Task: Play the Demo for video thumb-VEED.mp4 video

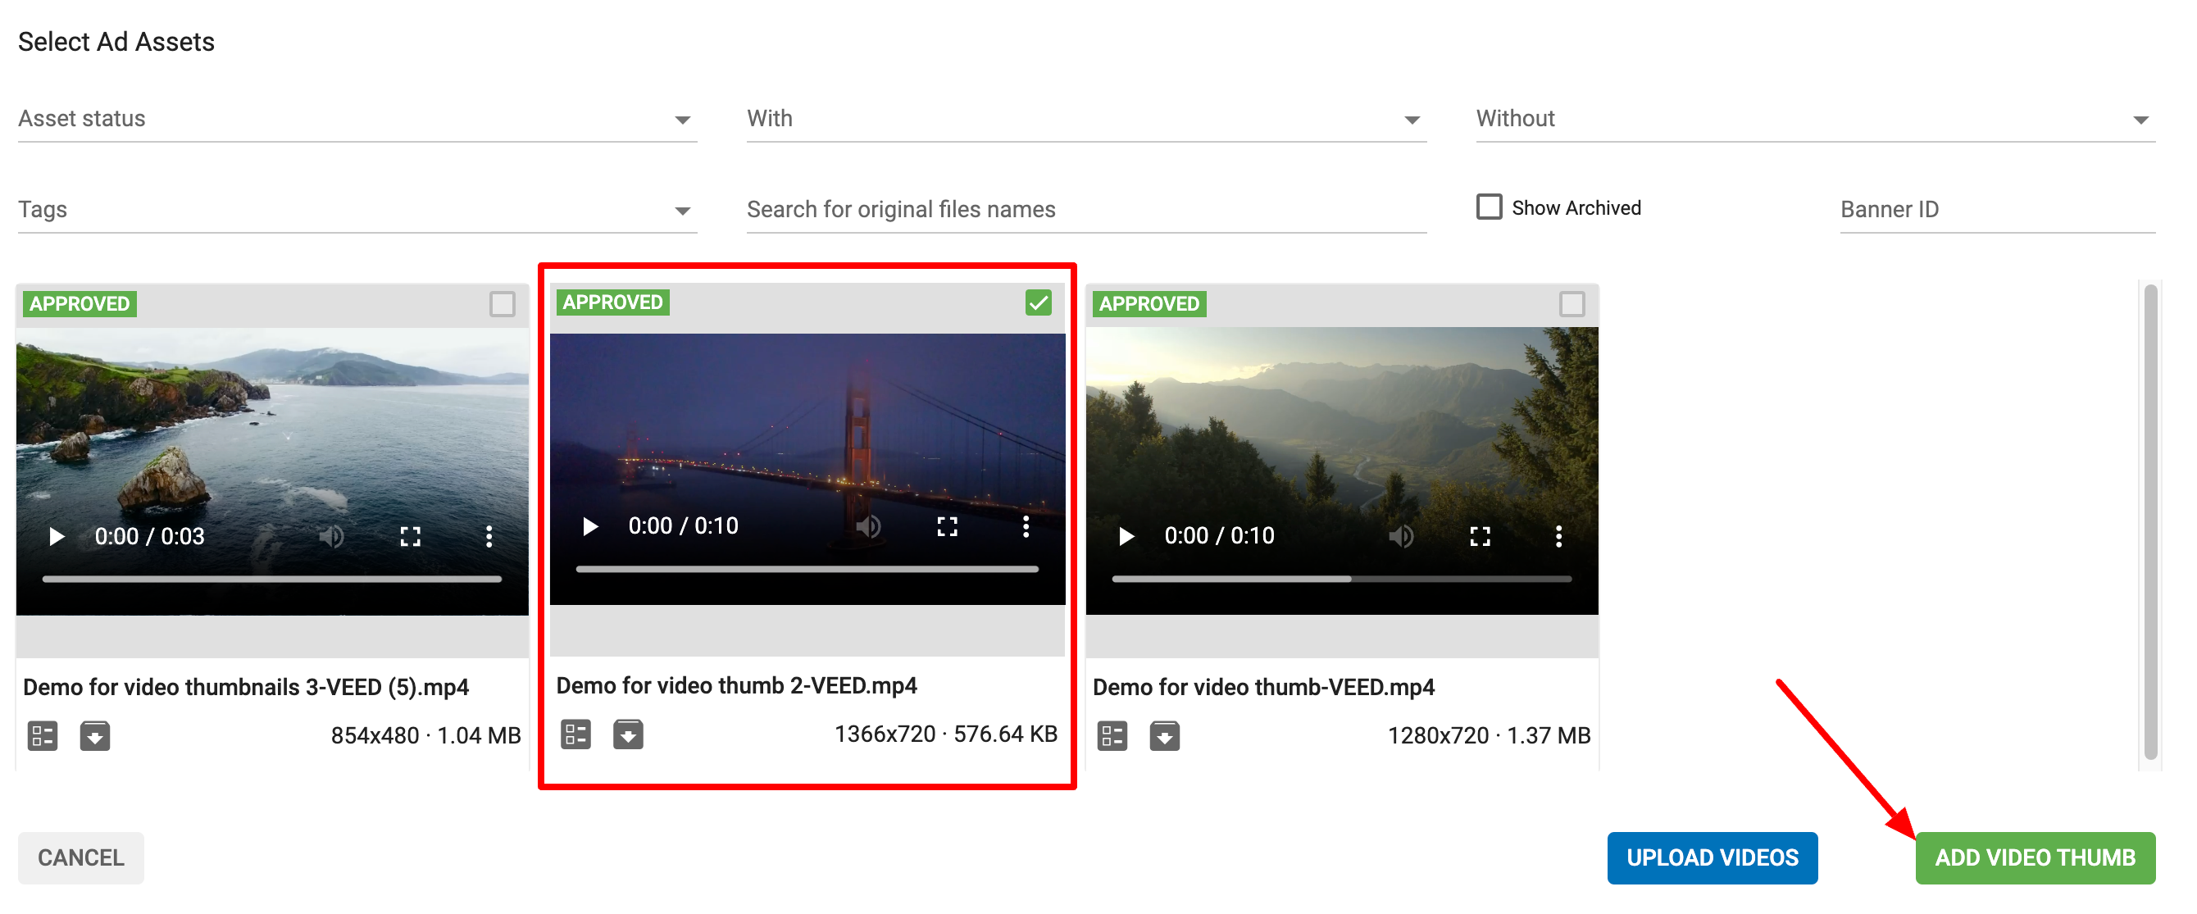Action: click(x=1126, y=536)
